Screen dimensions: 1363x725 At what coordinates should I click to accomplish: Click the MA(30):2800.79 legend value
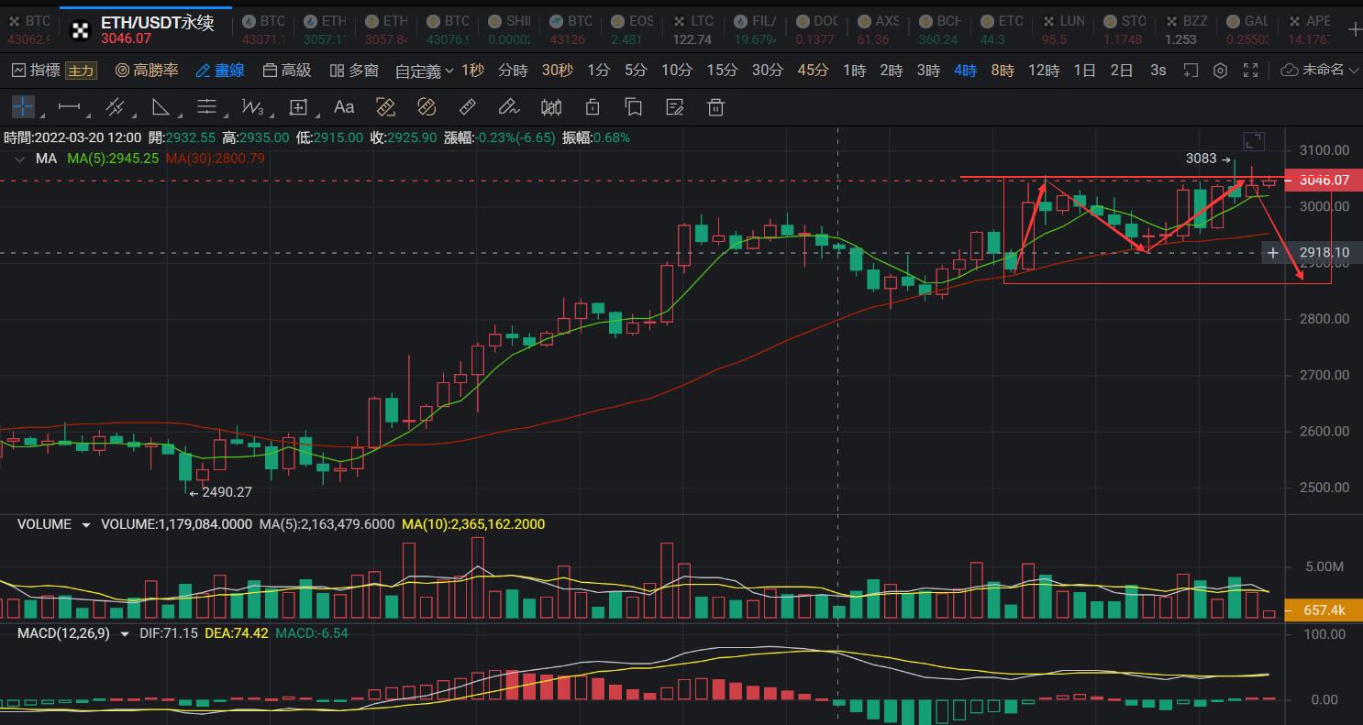click(x=215, y=159)
